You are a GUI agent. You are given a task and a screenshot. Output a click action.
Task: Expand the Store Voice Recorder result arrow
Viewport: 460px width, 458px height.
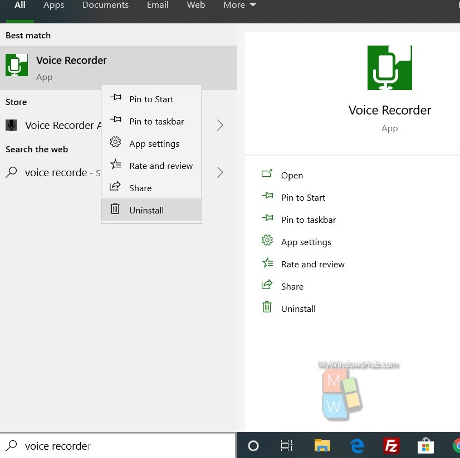click(x=220, y=125)
